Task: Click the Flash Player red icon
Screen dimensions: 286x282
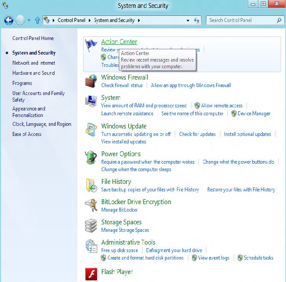Action: coord(91,274)
